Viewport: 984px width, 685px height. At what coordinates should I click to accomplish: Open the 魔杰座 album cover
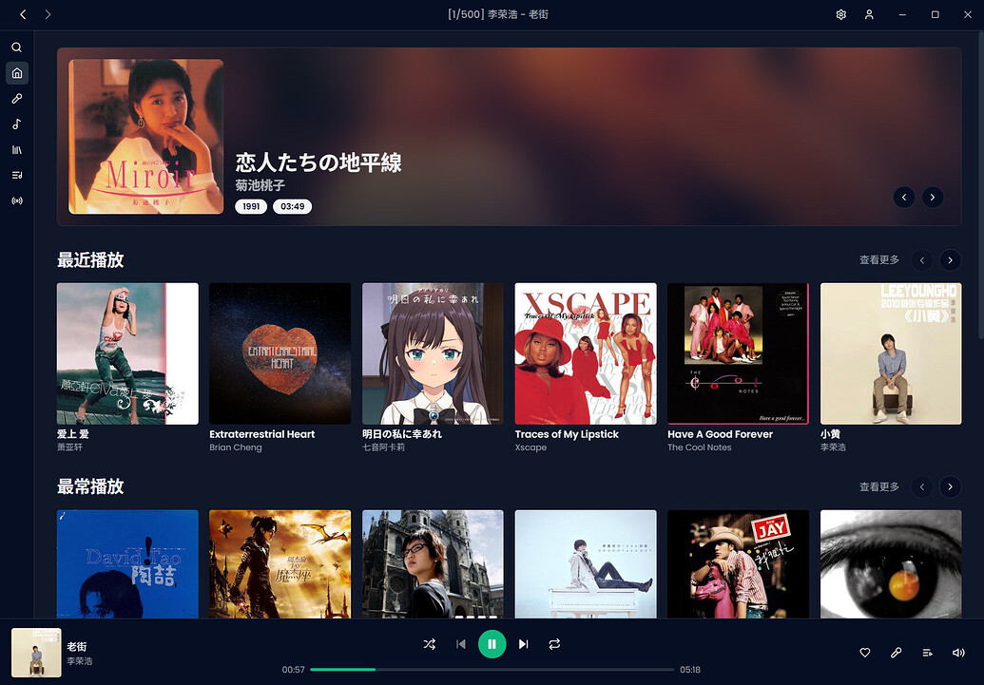pos(280,564)
